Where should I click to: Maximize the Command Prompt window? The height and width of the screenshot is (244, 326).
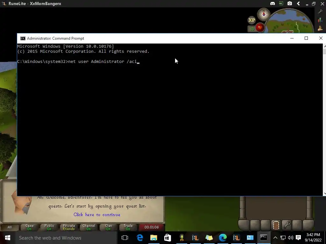click(306, 38)
